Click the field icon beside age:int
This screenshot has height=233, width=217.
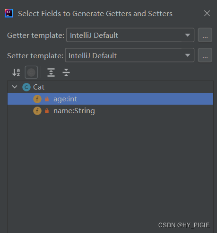tap(37, 99)
